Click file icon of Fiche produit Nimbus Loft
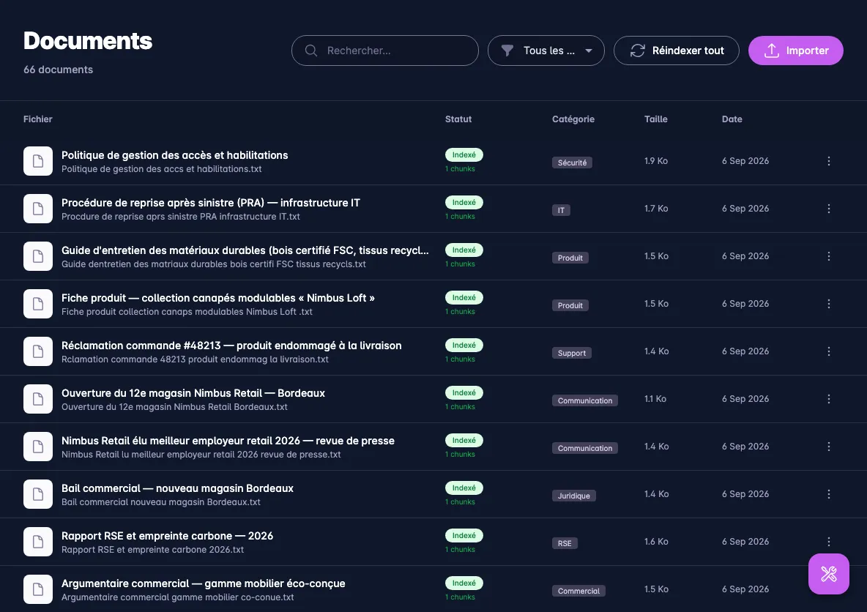The height and width of the screenshot is (612, 867). click(x=38, y=304)
